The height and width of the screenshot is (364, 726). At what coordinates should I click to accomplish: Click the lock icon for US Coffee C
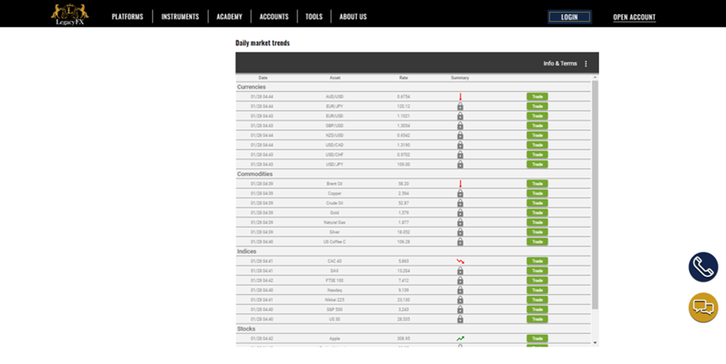460,242
